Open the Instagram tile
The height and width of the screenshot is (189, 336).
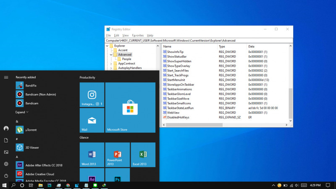[x=92, y=95]
